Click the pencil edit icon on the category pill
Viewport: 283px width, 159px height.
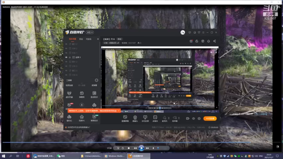118,43
